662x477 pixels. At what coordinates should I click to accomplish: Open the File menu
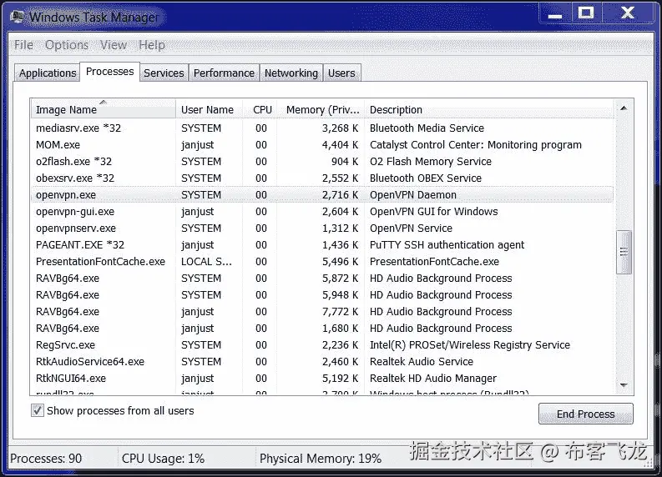[x=23, y=45]
